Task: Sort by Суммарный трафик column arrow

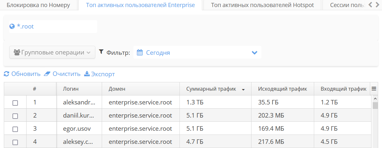Action: (x=243, y=90)
